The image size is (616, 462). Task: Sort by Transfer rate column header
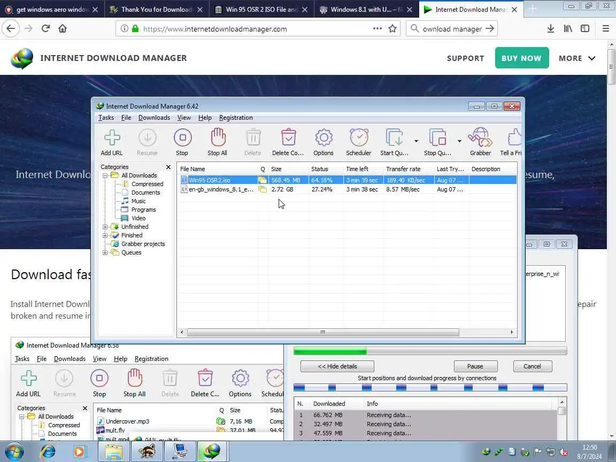(408, 169)
